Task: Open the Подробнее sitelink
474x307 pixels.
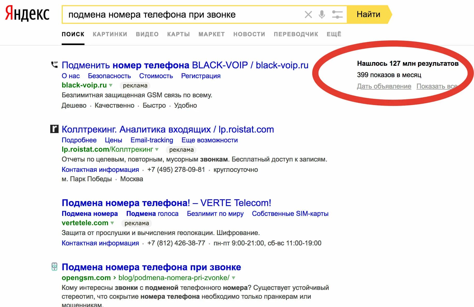Action: pyautogui.click(x=79, y=140)
